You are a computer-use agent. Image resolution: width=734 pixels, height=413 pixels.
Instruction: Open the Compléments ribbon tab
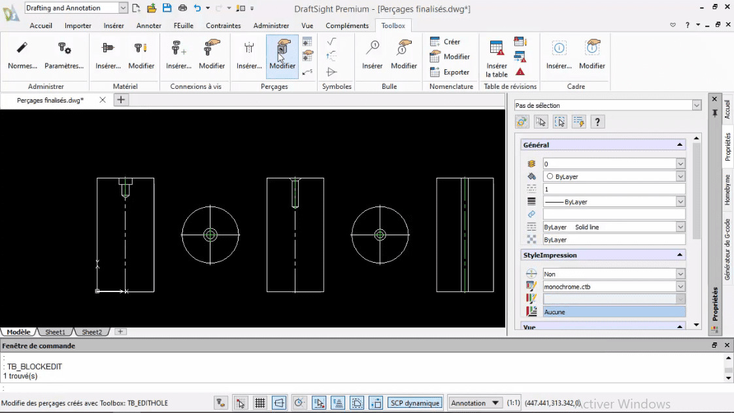tap(347, 25)
